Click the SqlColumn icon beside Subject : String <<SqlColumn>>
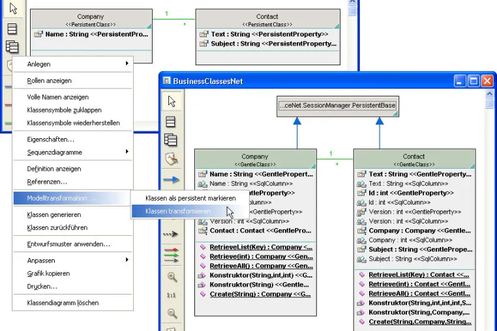 point(361,259)
